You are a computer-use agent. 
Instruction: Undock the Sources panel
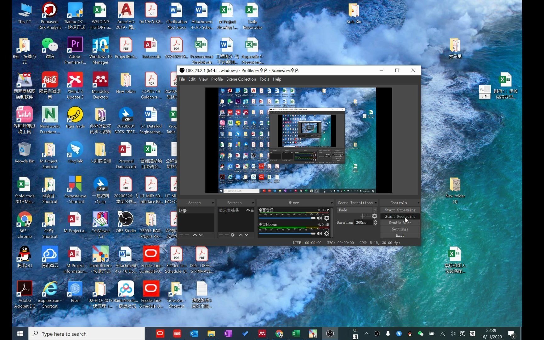coord(253,203)
